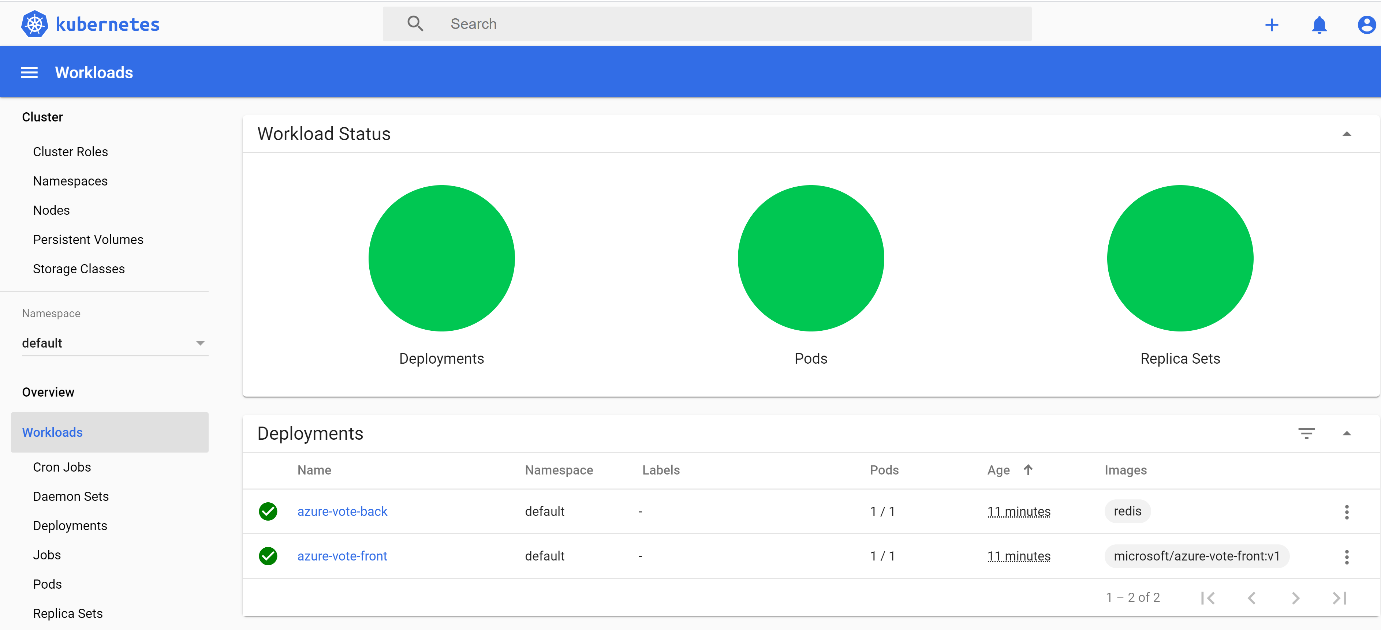Viewport: 1381px width, 630px height.
Task: Open the Namespace default dropdown
Action: point(115,343)
